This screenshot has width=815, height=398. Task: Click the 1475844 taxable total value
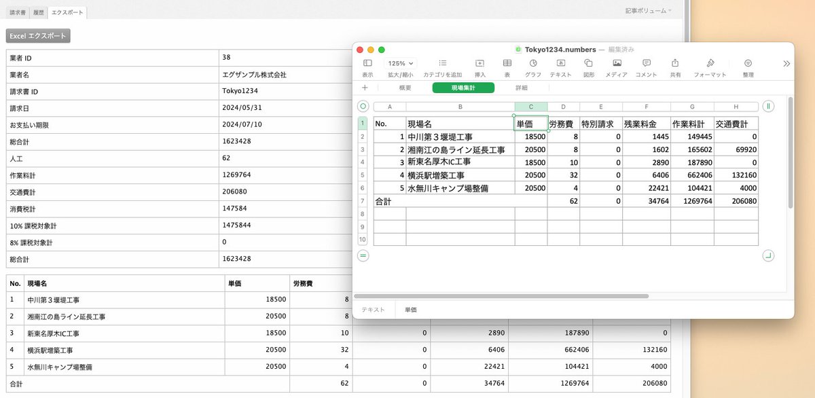coord(236,225)
